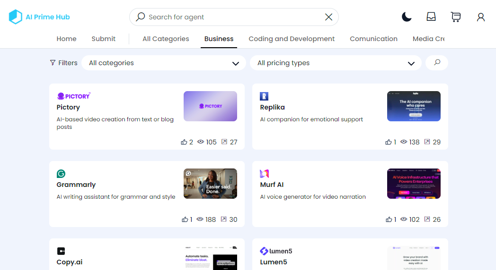This screenshot has width=496, height=270.
Task: Click the Copy.ai preview thumbnail
Action: click(x=210, y=258)
